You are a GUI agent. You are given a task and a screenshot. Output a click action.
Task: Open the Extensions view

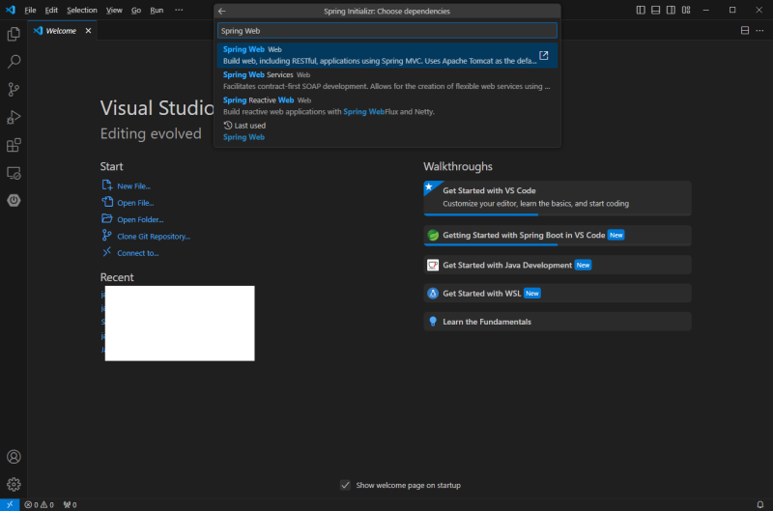tap(14, 145)
